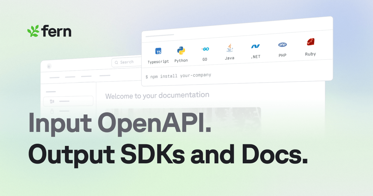Click the Fern leaf logo
This screenshot has height=196, width=373.
[x=33, y=31]
